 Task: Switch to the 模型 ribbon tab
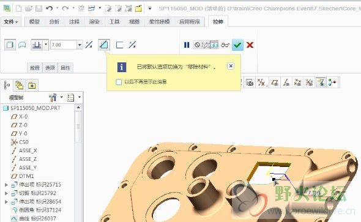pos(34,21)
